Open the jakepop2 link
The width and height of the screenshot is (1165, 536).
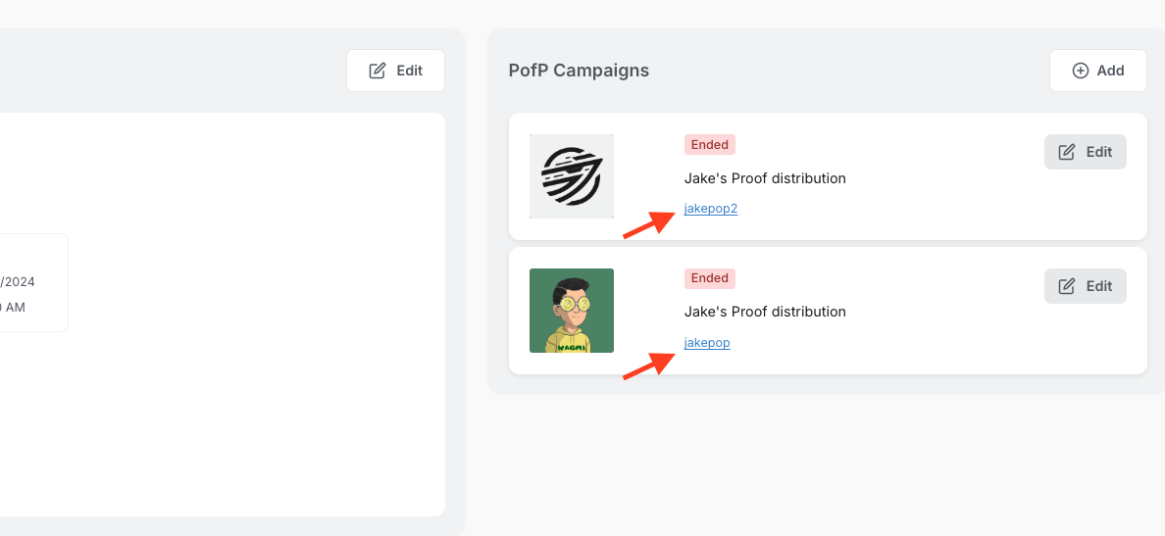tap(711, 209)
